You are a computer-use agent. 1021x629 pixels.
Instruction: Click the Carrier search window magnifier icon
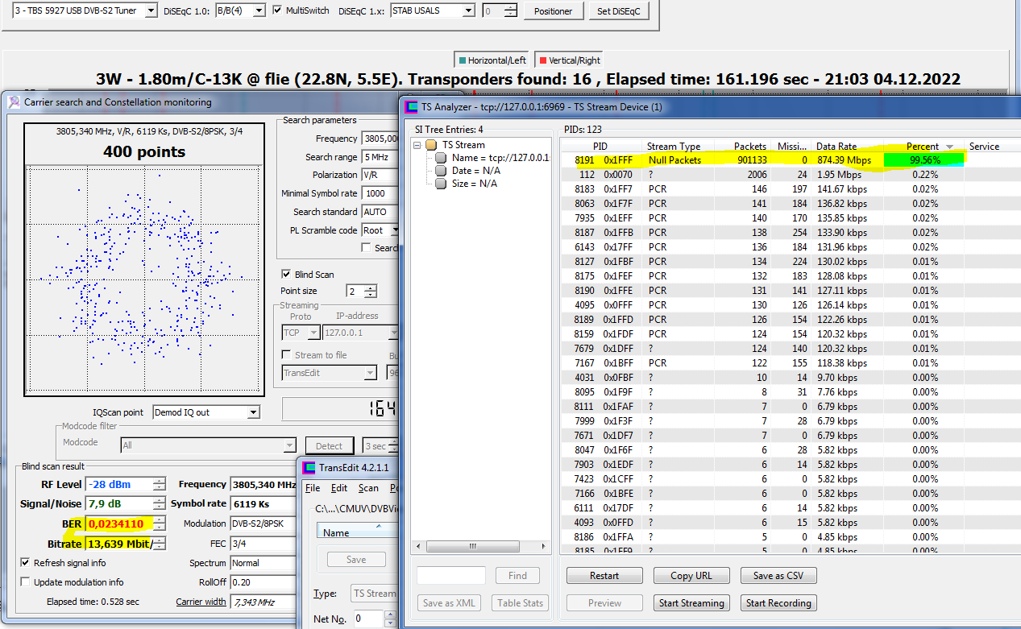[x=14, y=102]
